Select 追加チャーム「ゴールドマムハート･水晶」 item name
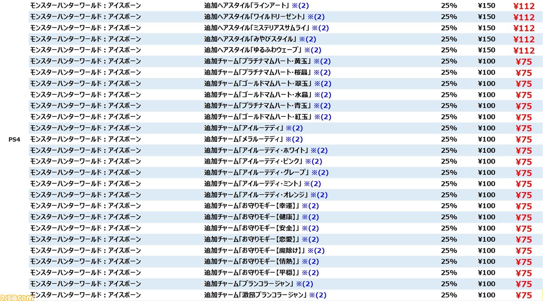543x301 pixels. [259, 94]
